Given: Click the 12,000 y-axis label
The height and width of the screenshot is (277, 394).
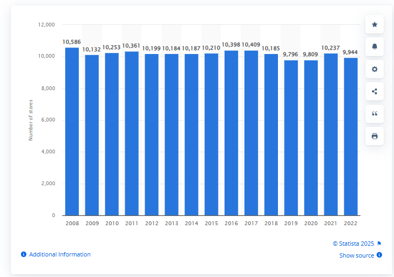Looking at the screenshot, I should [46, 25].
